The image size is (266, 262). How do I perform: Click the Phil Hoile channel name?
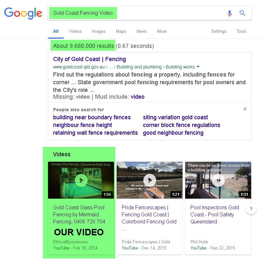199,242
